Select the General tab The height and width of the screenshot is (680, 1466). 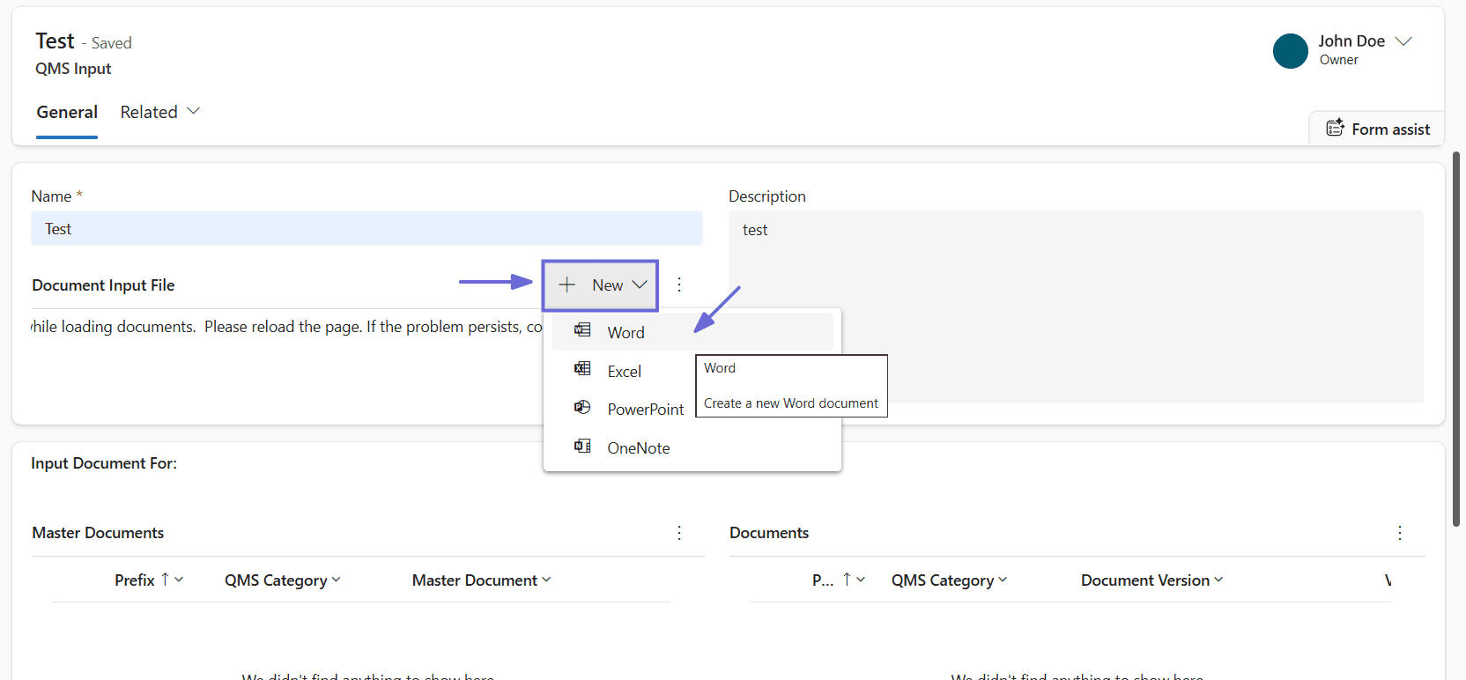coord(67,113)
